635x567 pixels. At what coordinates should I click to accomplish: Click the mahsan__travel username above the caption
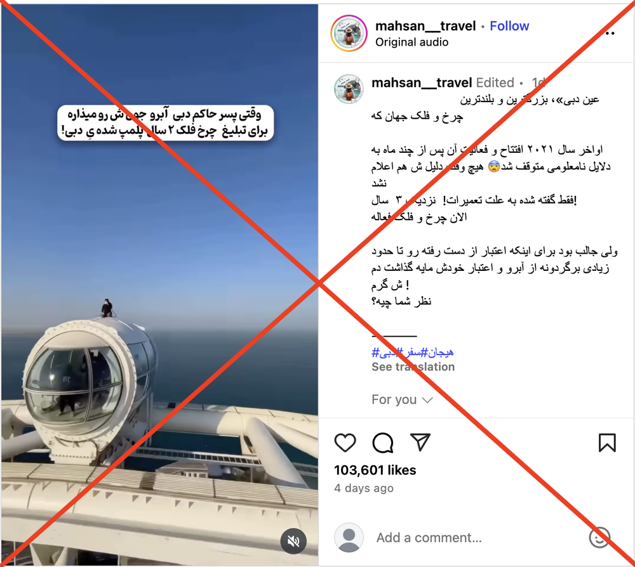(x=422, y=82)
